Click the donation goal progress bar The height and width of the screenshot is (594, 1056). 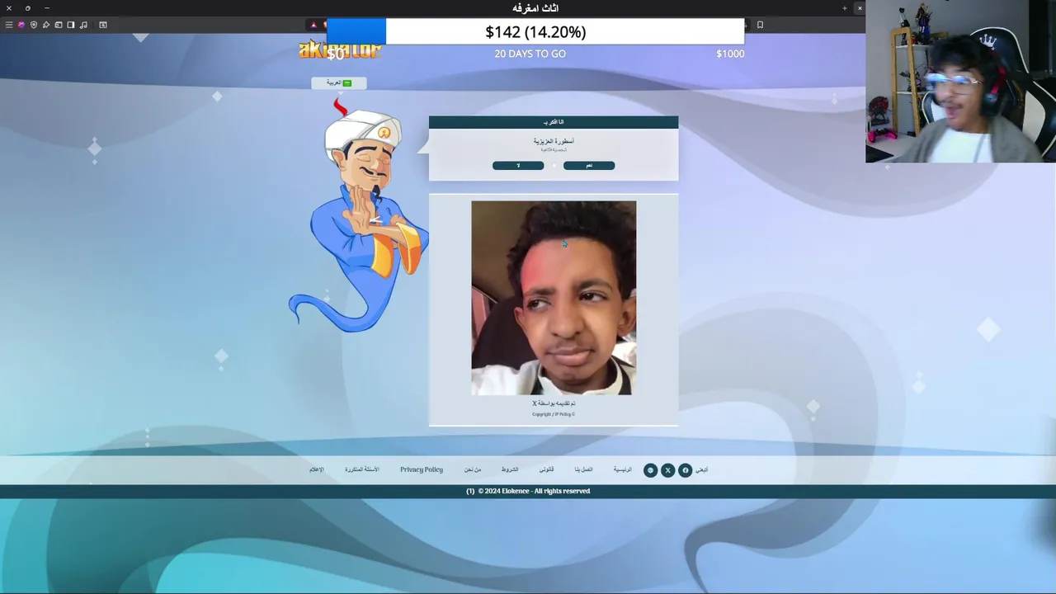[535, 32]
